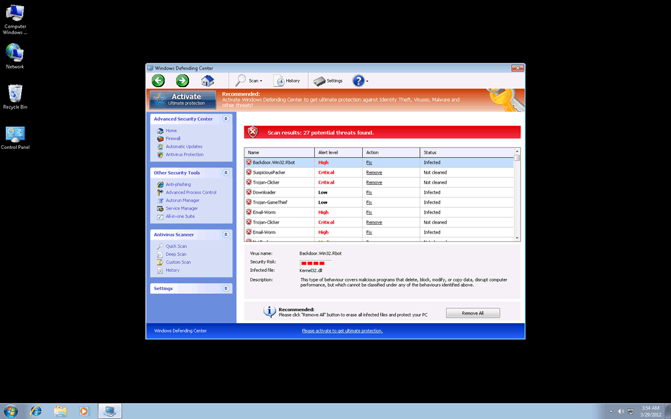Open Internet Explorer from the taskbar
The width and height of the screenshot is (671, 419).
[36, 411]
